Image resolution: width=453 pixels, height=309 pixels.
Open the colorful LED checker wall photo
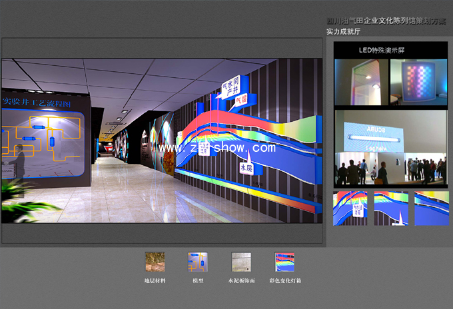(x=418, y=82)
